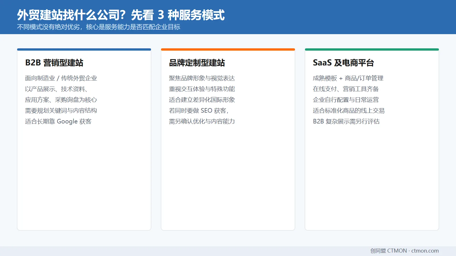Click line '若同时要做 SEO 获客,'

199,111
